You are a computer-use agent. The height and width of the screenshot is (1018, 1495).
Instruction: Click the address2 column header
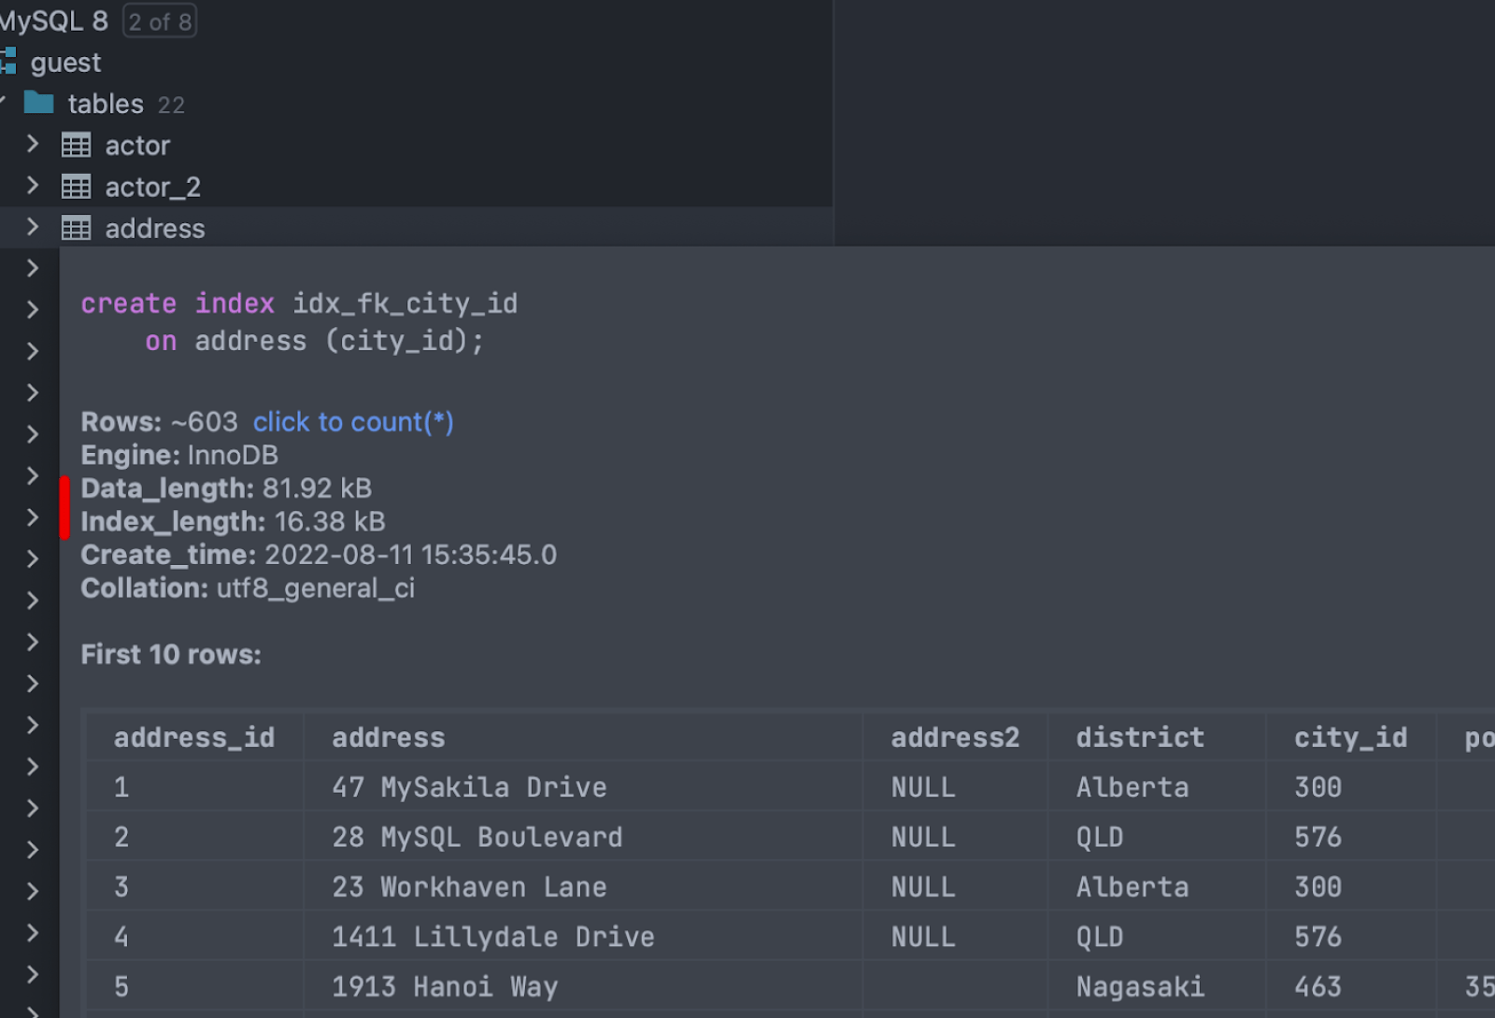click(x=954, y=738)
